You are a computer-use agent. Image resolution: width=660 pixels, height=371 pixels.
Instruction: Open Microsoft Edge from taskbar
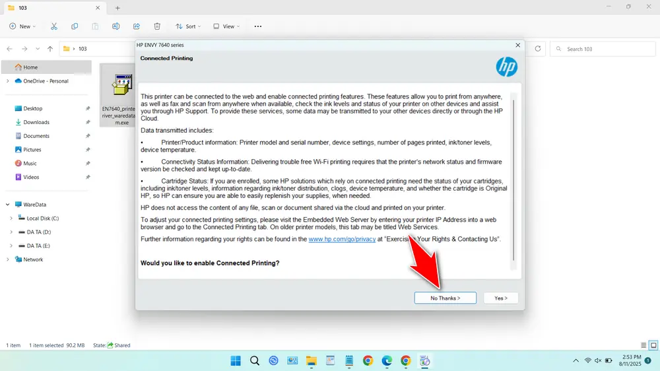[387, 361]
